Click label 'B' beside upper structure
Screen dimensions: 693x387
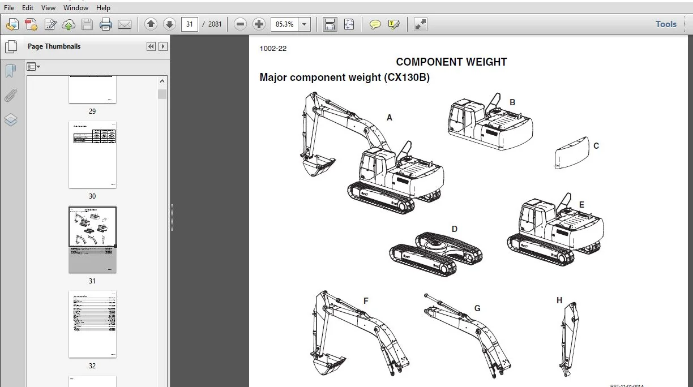(512, 102)
